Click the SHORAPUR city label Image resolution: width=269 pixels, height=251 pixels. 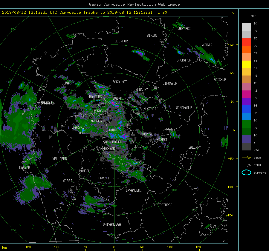coord(184,60)
